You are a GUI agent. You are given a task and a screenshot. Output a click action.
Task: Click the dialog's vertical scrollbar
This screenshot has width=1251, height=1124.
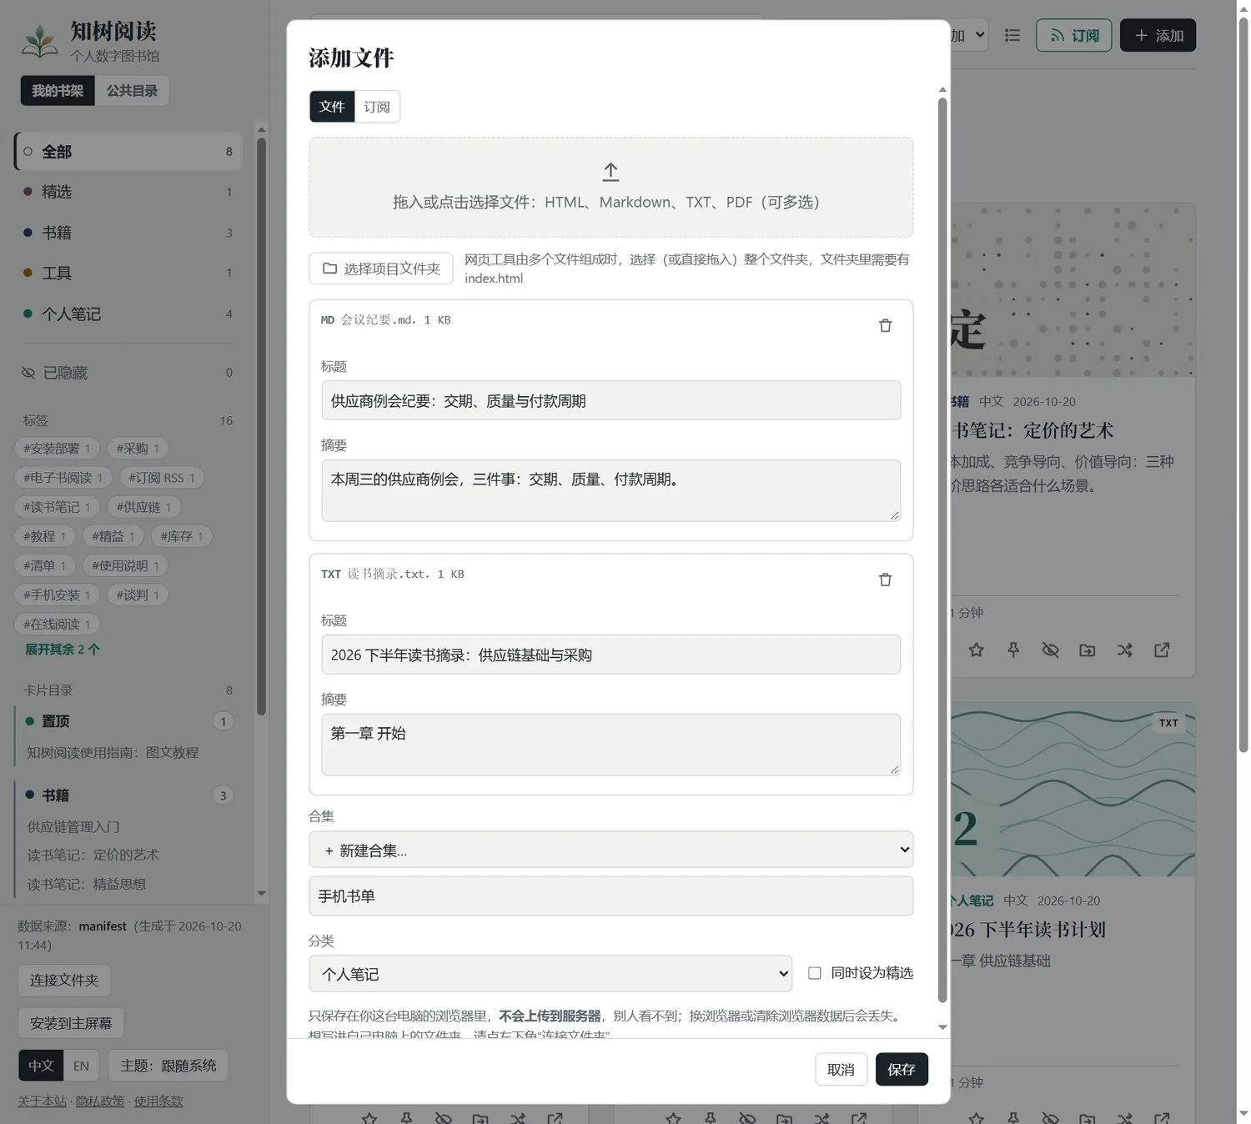click(x=942, y=549)
